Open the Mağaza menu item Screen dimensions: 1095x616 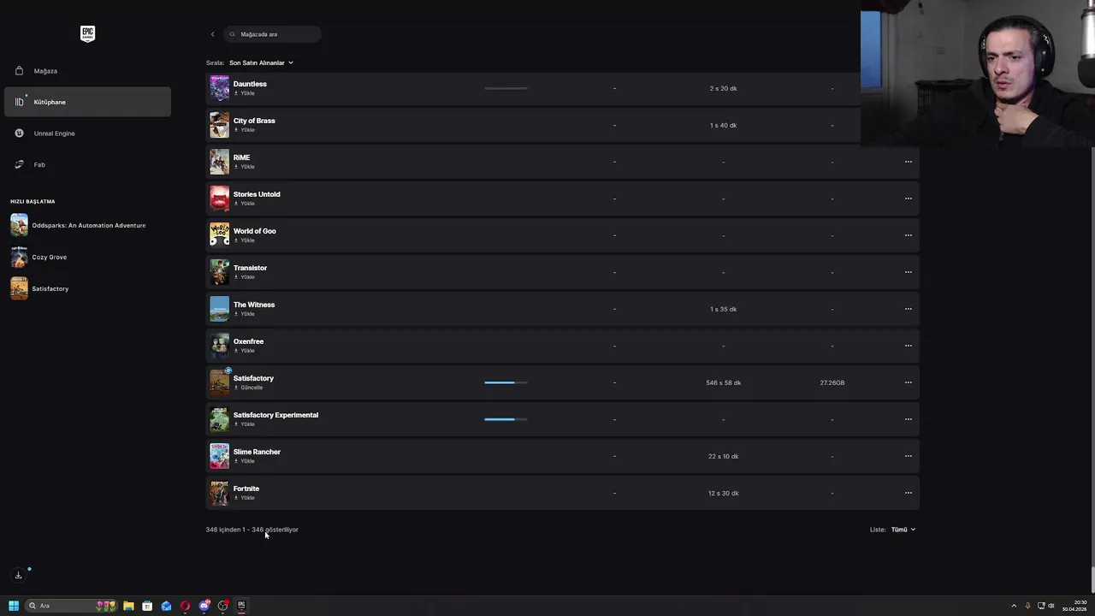point(87,71)
